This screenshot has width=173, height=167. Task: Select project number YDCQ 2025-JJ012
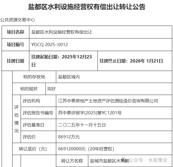[49, 45]
